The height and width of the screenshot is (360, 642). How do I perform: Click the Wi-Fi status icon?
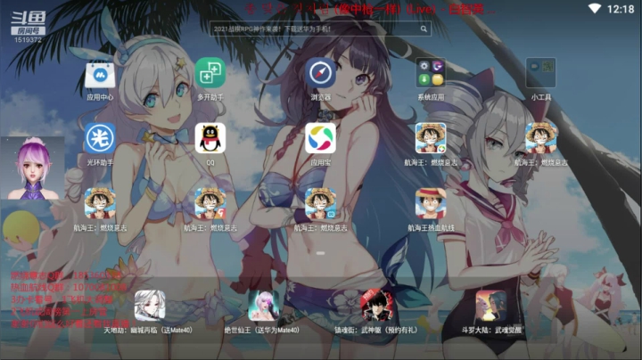tap(595, 9)
